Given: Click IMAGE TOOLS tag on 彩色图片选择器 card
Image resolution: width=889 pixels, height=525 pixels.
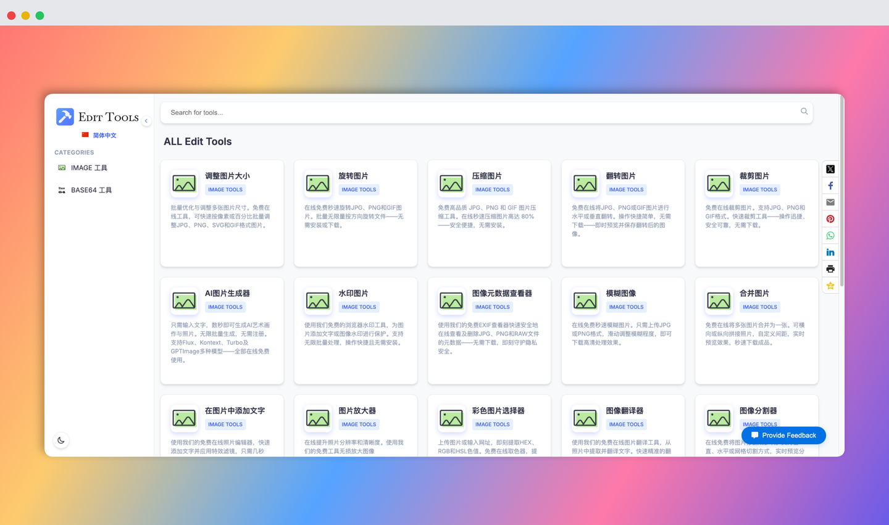Looking at the screenshot, I should (493, 424).
